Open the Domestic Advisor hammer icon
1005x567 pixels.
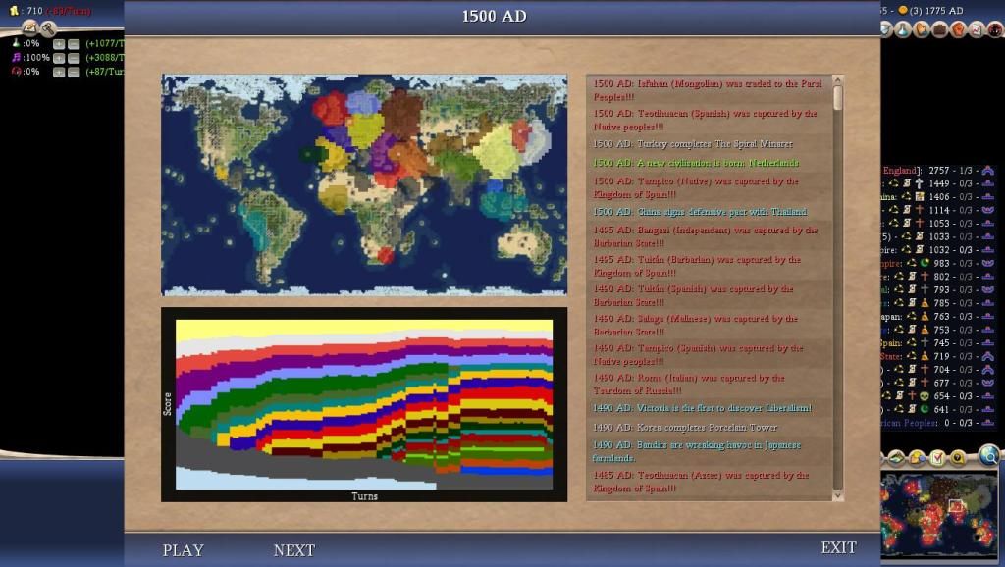coord(48,27)
